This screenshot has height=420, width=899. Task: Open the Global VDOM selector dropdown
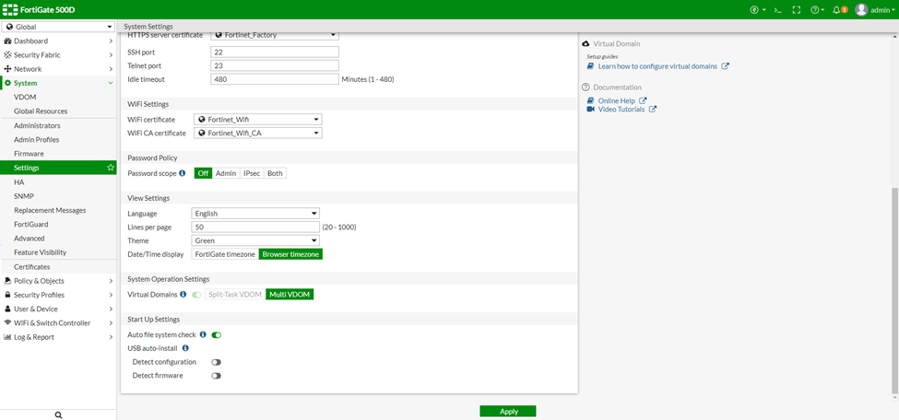coord(59,28)
